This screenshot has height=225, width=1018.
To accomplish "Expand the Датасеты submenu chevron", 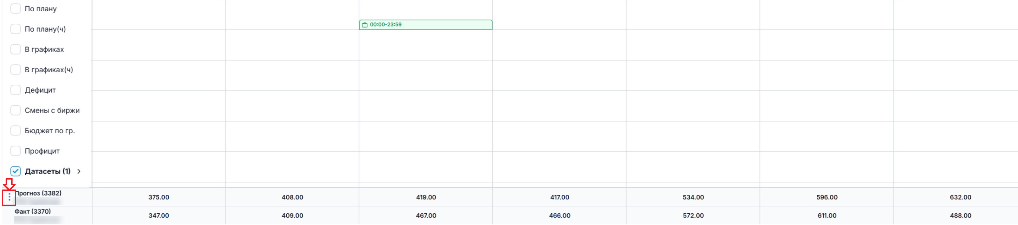I will [x=79, y=171].
